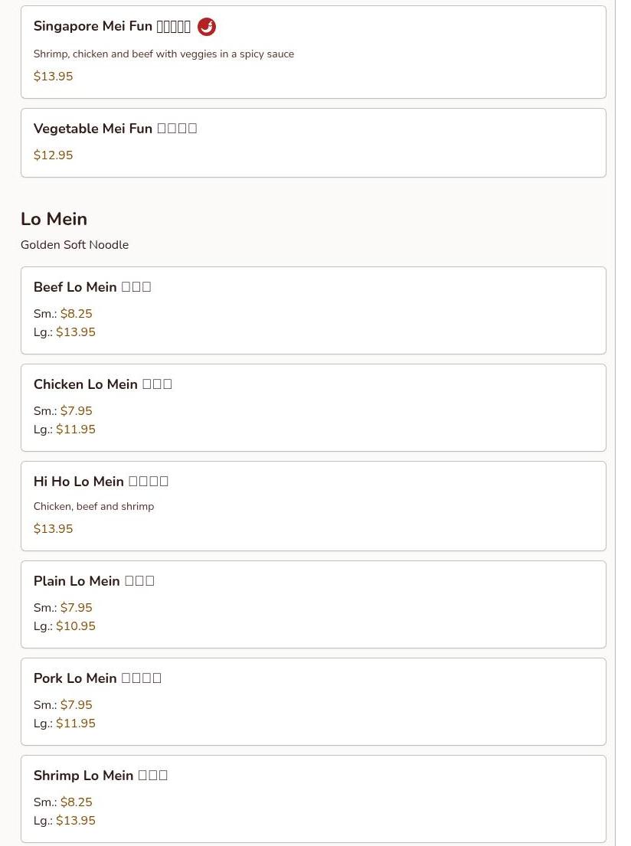Open the Beef Lo Mein item
631x846 pixels.
(x=75, y=287)
